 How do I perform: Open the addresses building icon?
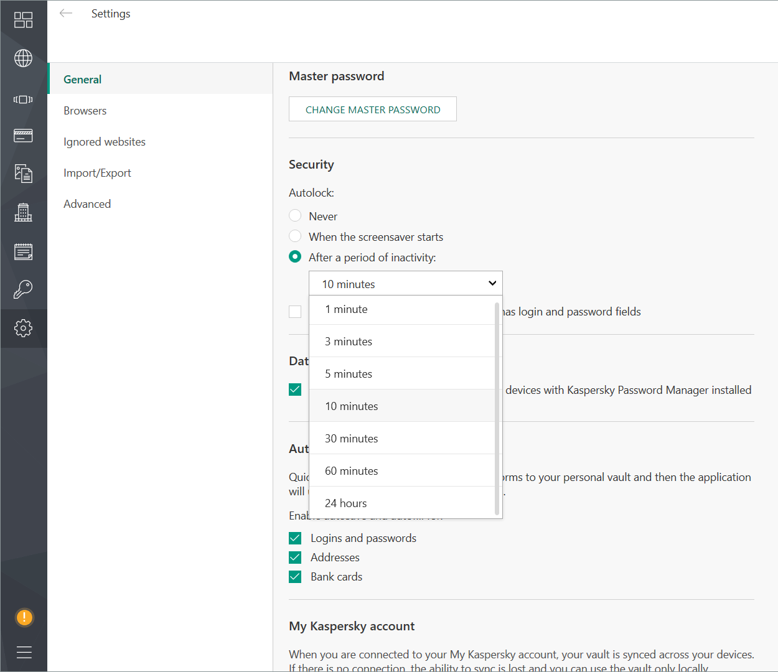click(x=23, y=212)
